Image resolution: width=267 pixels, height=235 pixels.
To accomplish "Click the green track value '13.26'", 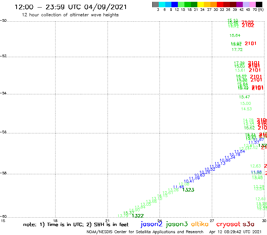I will pos(173,190).
